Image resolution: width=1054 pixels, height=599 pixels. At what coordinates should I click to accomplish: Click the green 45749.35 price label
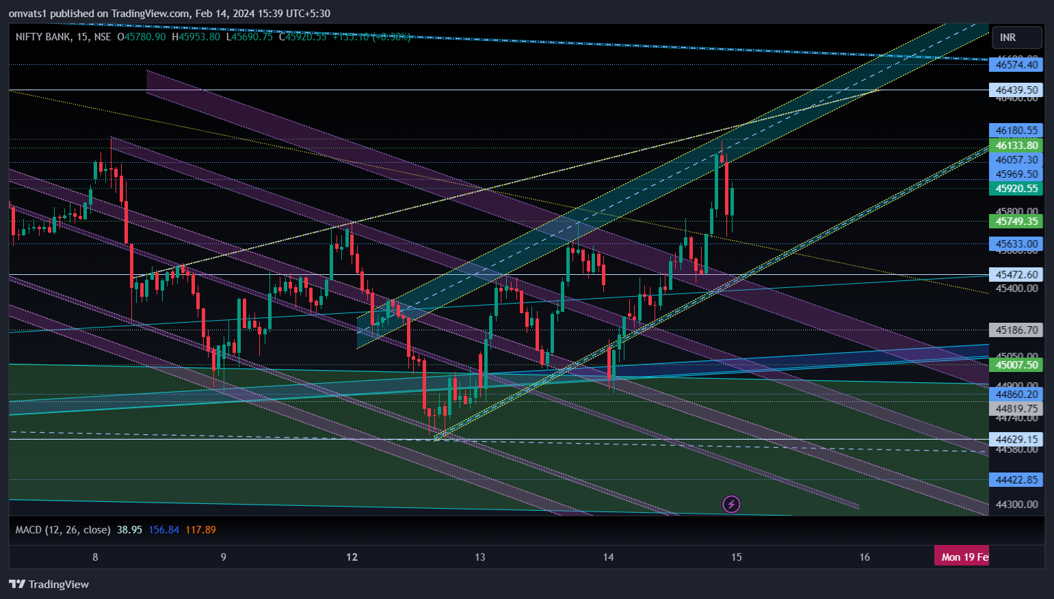[x=1016, y=222]
